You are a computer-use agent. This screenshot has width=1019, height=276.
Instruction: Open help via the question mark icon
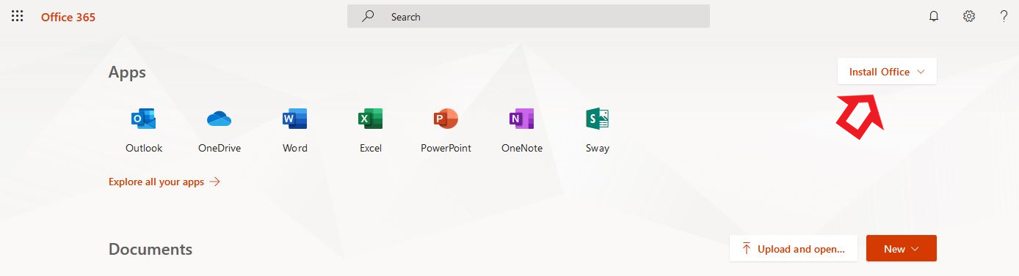(1004, 16)
